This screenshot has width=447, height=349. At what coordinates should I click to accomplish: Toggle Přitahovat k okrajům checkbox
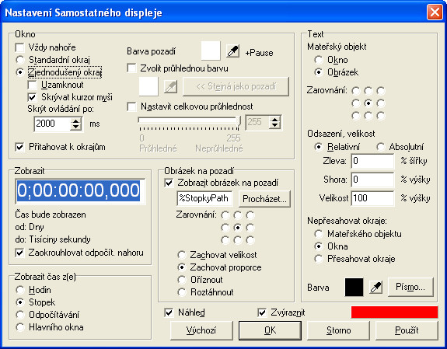pyautogui.click(x=19, y=147)
